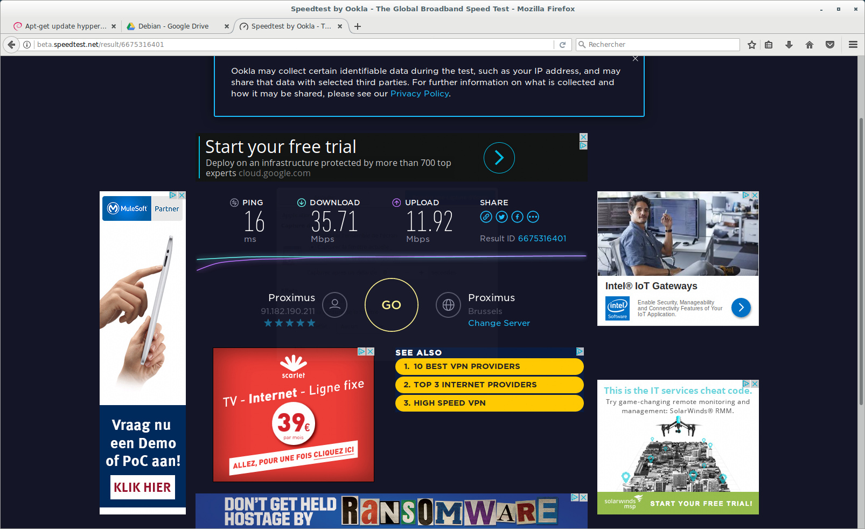Open more share options ellipsis icon

pos(533,217)
